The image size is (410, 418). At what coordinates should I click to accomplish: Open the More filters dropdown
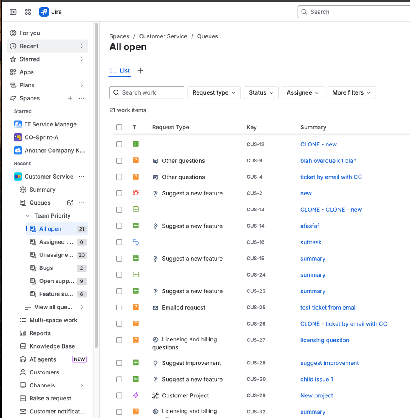(351, 92)
